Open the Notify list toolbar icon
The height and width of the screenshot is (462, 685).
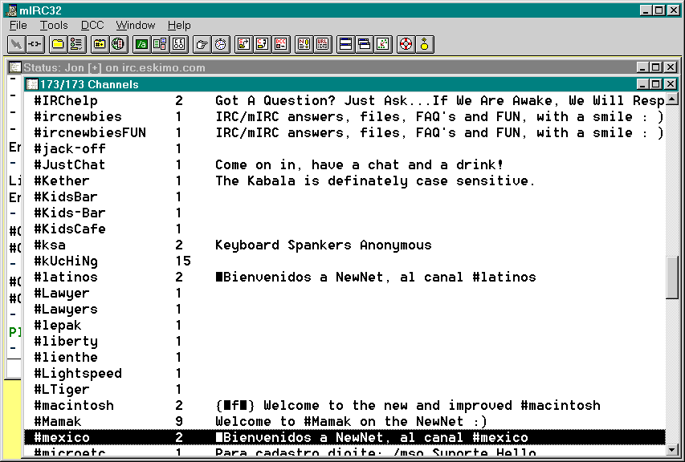click(x=304, y=44)
